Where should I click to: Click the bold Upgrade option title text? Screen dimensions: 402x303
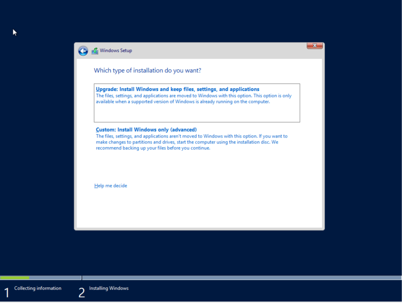point(177,89)
